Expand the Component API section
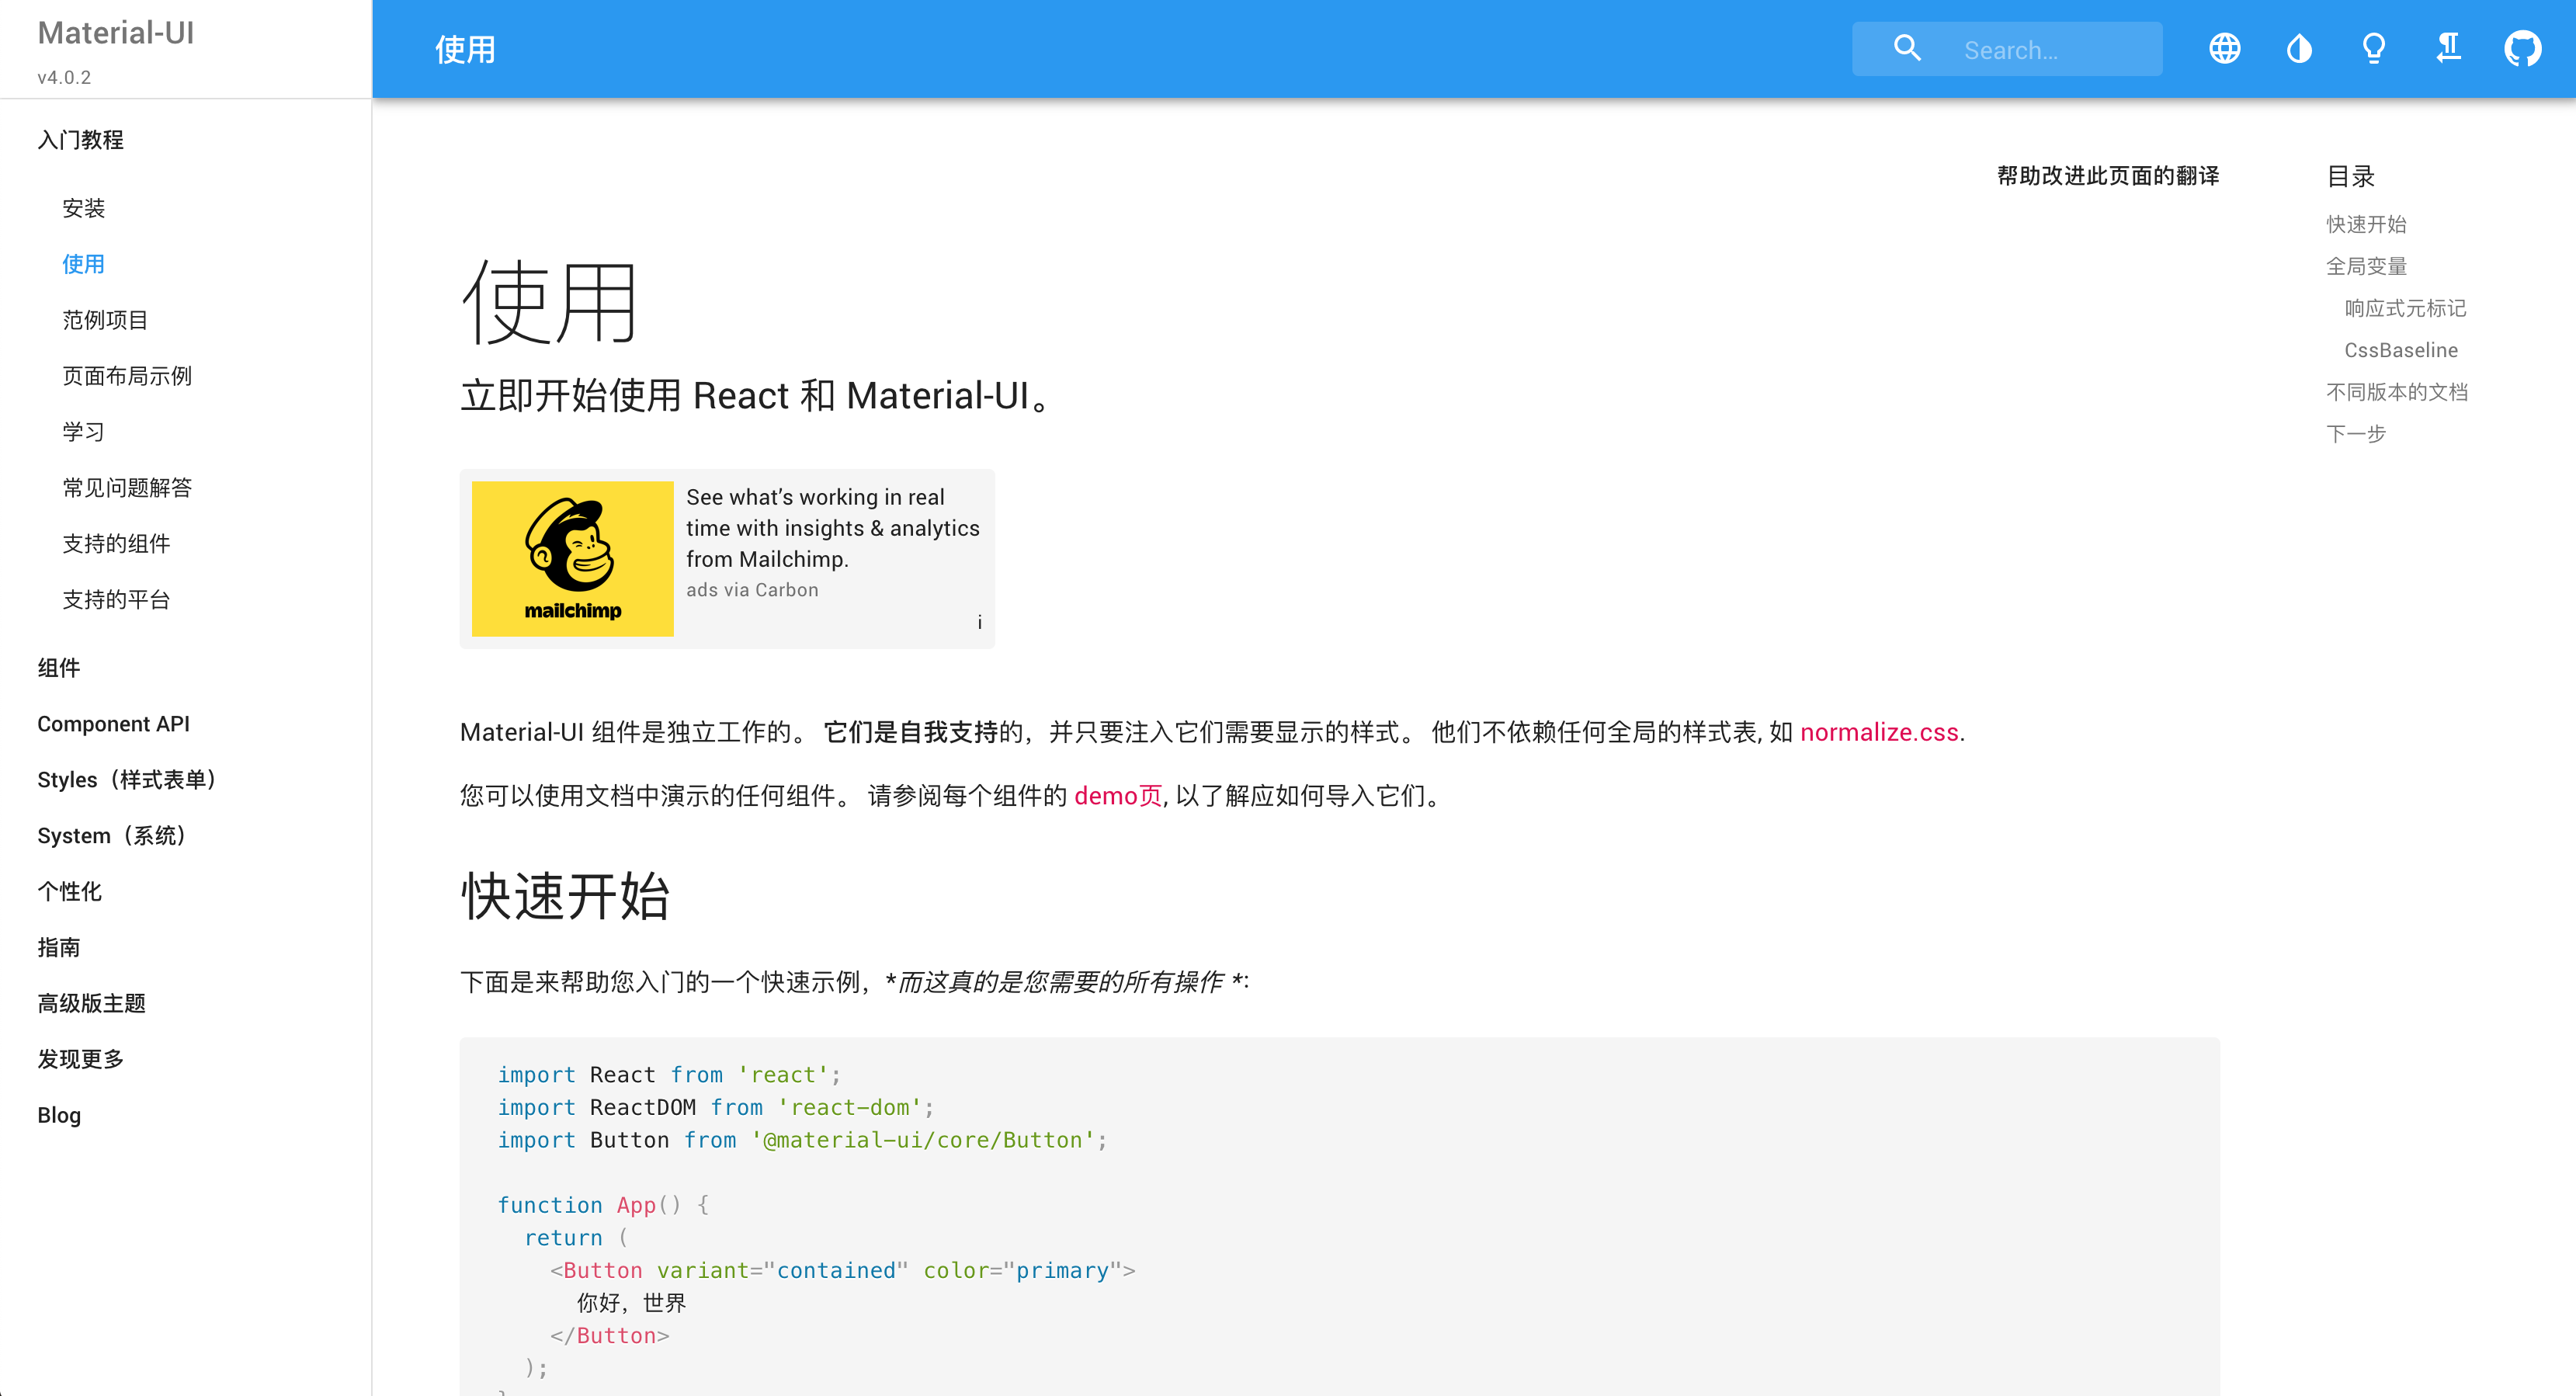 [x=113, y=724]
